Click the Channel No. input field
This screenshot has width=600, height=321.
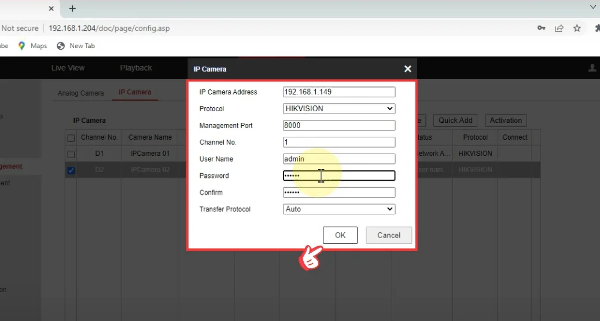[x=339, y=142]
